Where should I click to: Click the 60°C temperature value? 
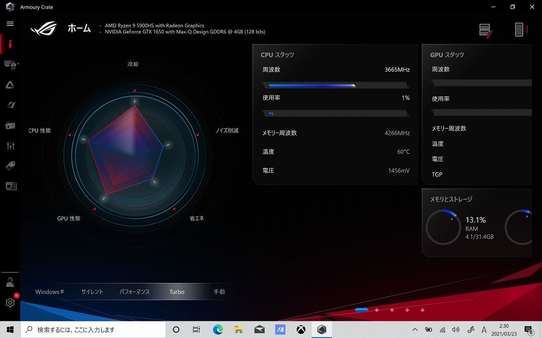pyautogui.click(x=403, y=152)
